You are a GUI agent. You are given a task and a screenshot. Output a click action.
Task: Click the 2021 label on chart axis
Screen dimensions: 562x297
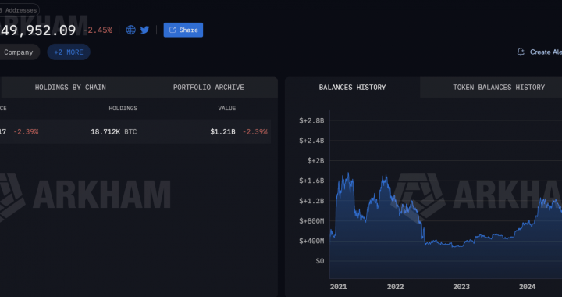(338, 287)
